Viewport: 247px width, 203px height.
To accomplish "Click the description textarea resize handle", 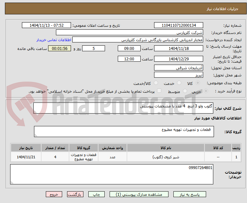I will pyautogui.click(x=35, y=112).
